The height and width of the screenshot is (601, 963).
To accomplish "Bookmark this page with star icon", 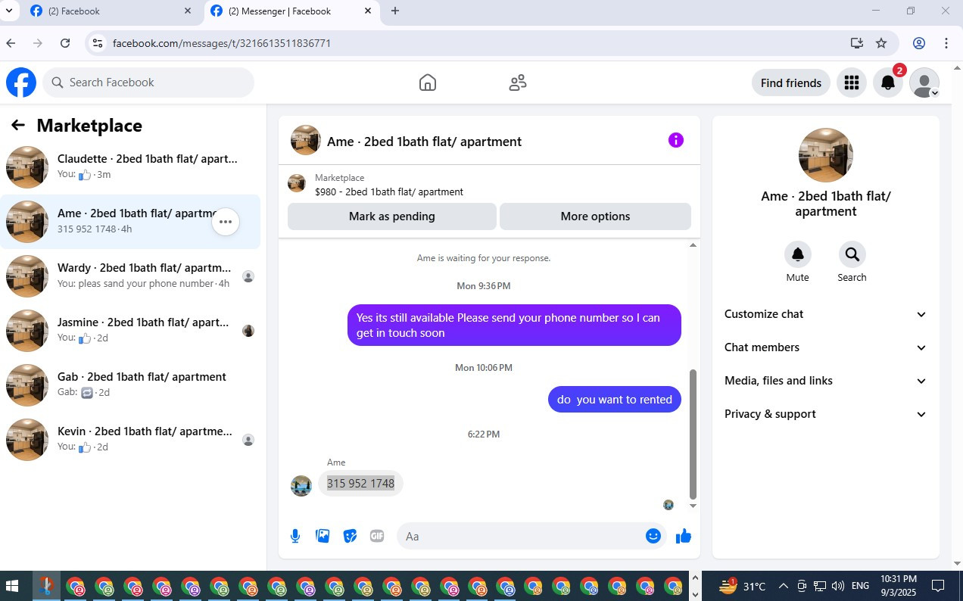I will click(x=881, y=43).
